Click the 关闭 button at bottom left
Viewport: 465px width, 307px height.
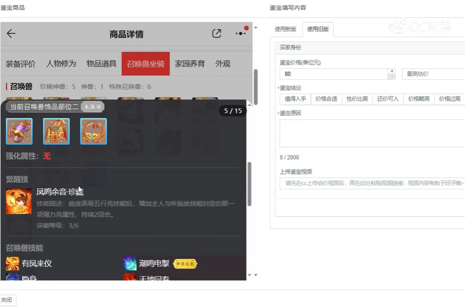(7, 300)
